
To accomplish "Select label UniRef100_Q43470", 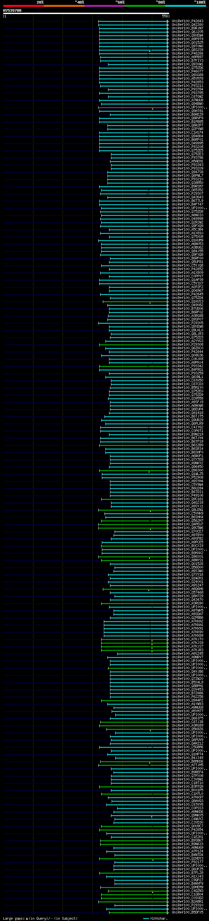I will (x=187, y=600).
